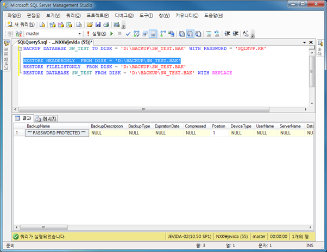Image resolution: width=327 pixels, height=252 pixels.
Task: Switch to Results to File
Action: [198, 34]
